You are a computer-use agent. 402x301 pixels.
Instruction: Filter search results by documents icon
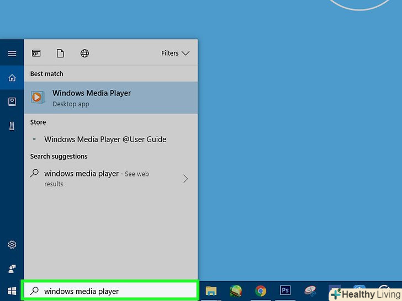click(60, 53)
